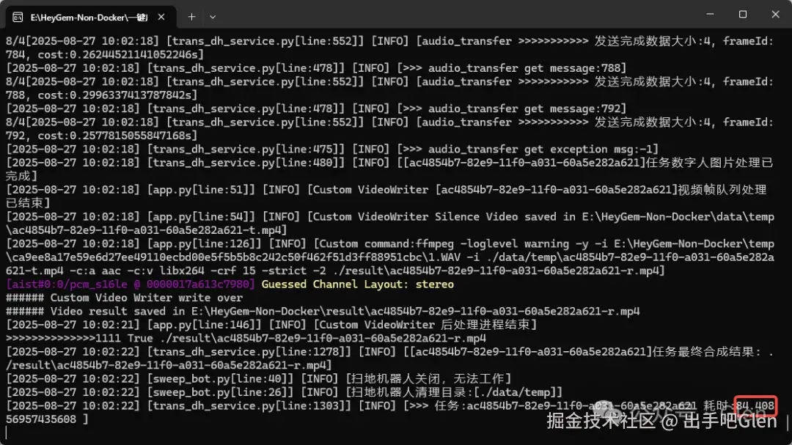Click '792, cost:0.2577815055847168s]' text

pos(102,136)
